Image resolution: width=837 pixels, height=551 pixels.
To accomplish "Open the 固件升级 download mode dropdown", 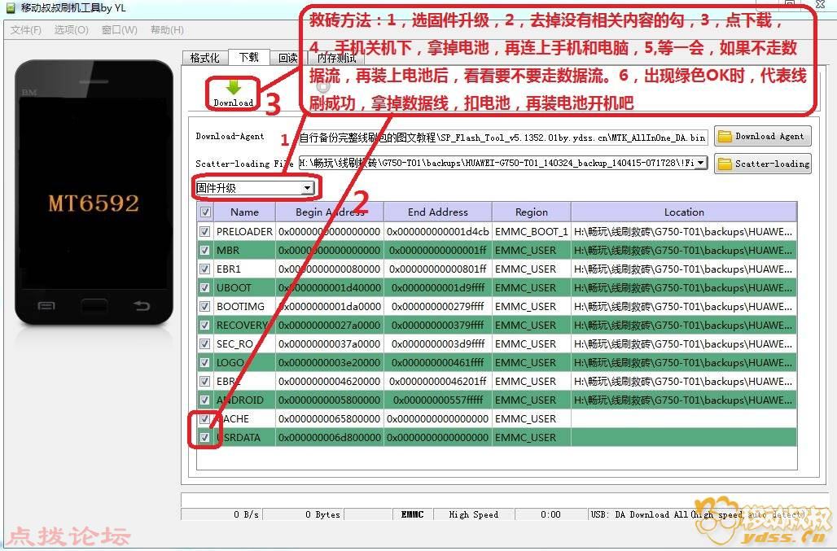I will 307,188.
